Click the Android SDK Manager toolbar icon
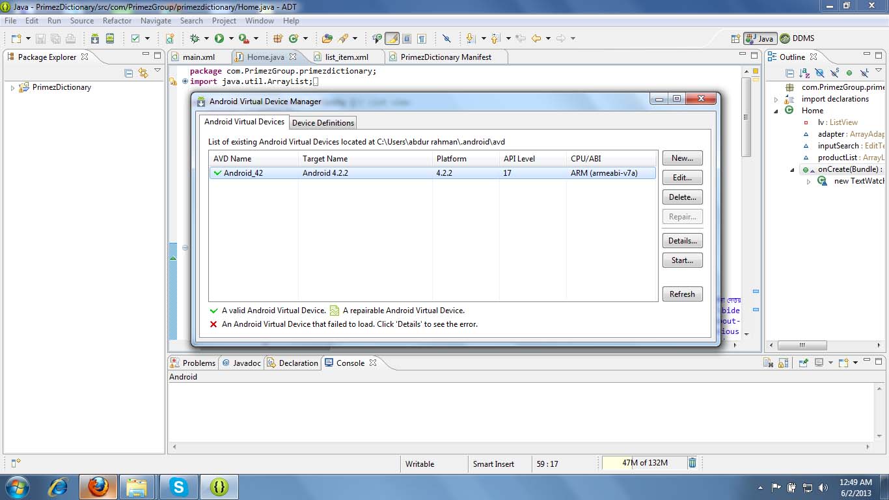 [95, 38]
